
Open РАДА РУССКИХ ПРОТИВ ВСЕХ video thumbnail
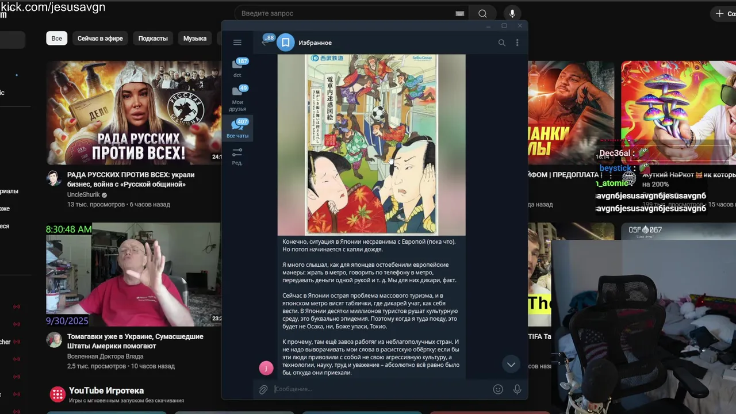tap(133, 113)
